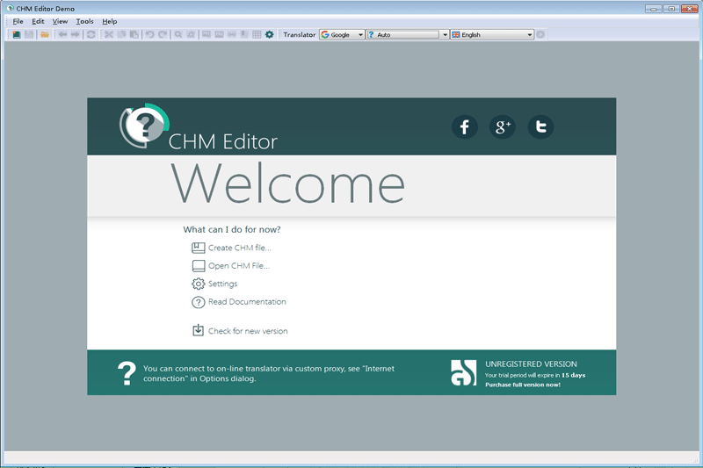
Task: Open the Twitter social icon
Action: click(540, 126)
